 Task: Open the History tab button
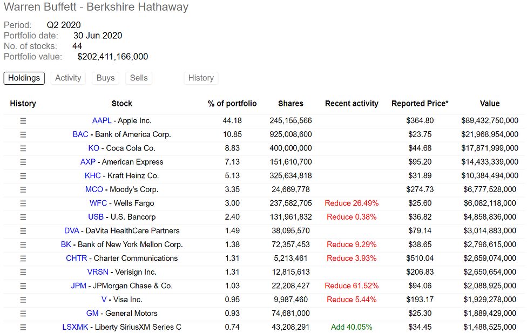201,78
